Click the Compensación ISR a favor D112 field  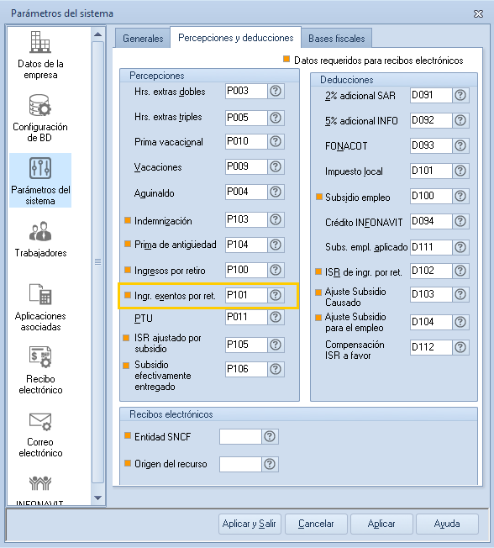(431, 347)
